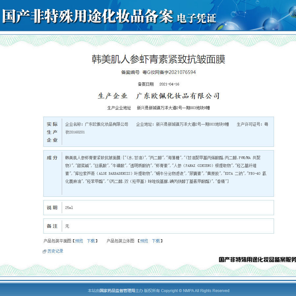Click the 备案日期 label
Screen dimensions: 296x296
(x=146, y=84)
